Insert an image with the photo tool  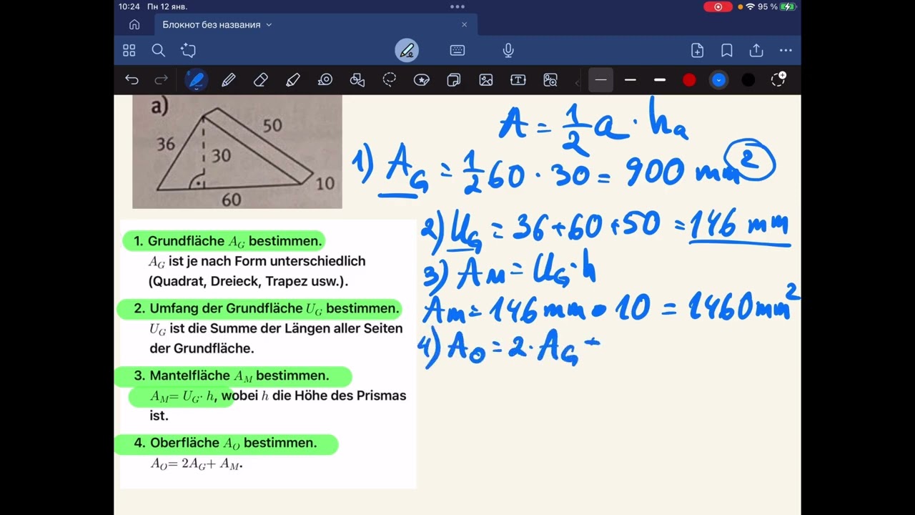click(x=486, y=79)
